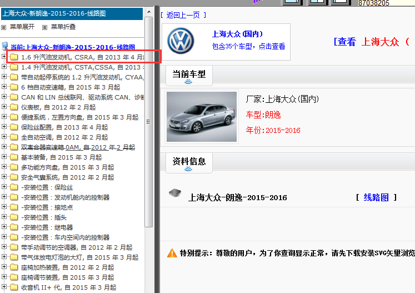Open the 线路图 link
Image resolution: width=415 pixels, height=293 pixels.
click(x=376, y=197)
